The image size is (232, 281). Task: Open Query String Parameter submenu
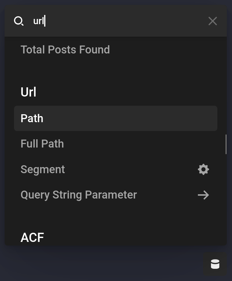pos(79,195)
